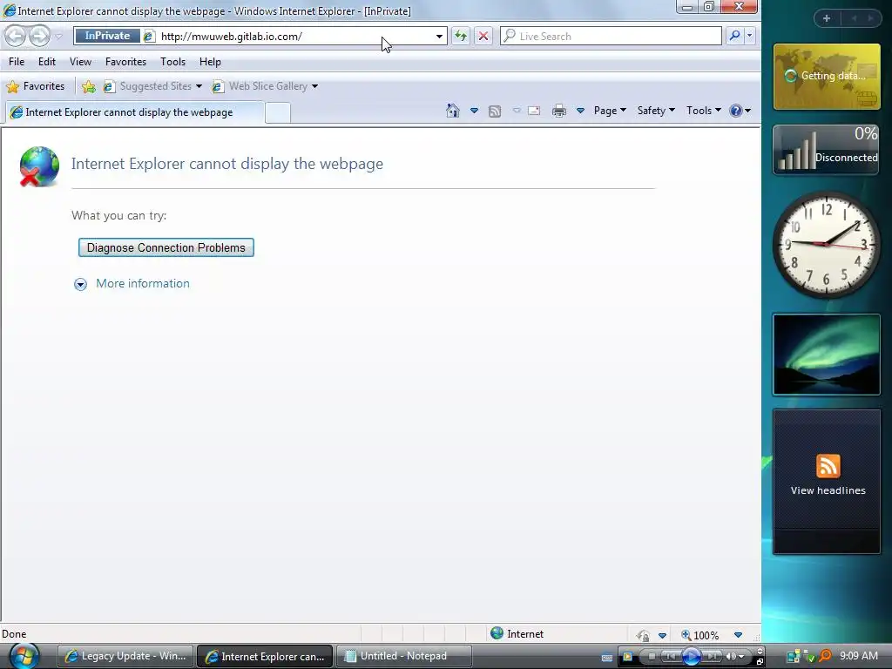The height and width of the screenshot is (669, 892).
Task: Open Suggested Sites dropdown
Action: coord(152,86)
